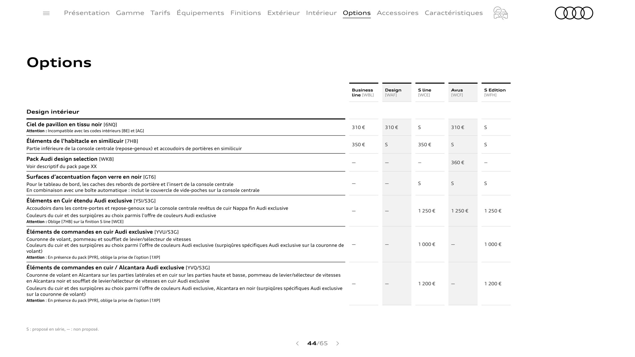Click the page counter 44/65

317,343
